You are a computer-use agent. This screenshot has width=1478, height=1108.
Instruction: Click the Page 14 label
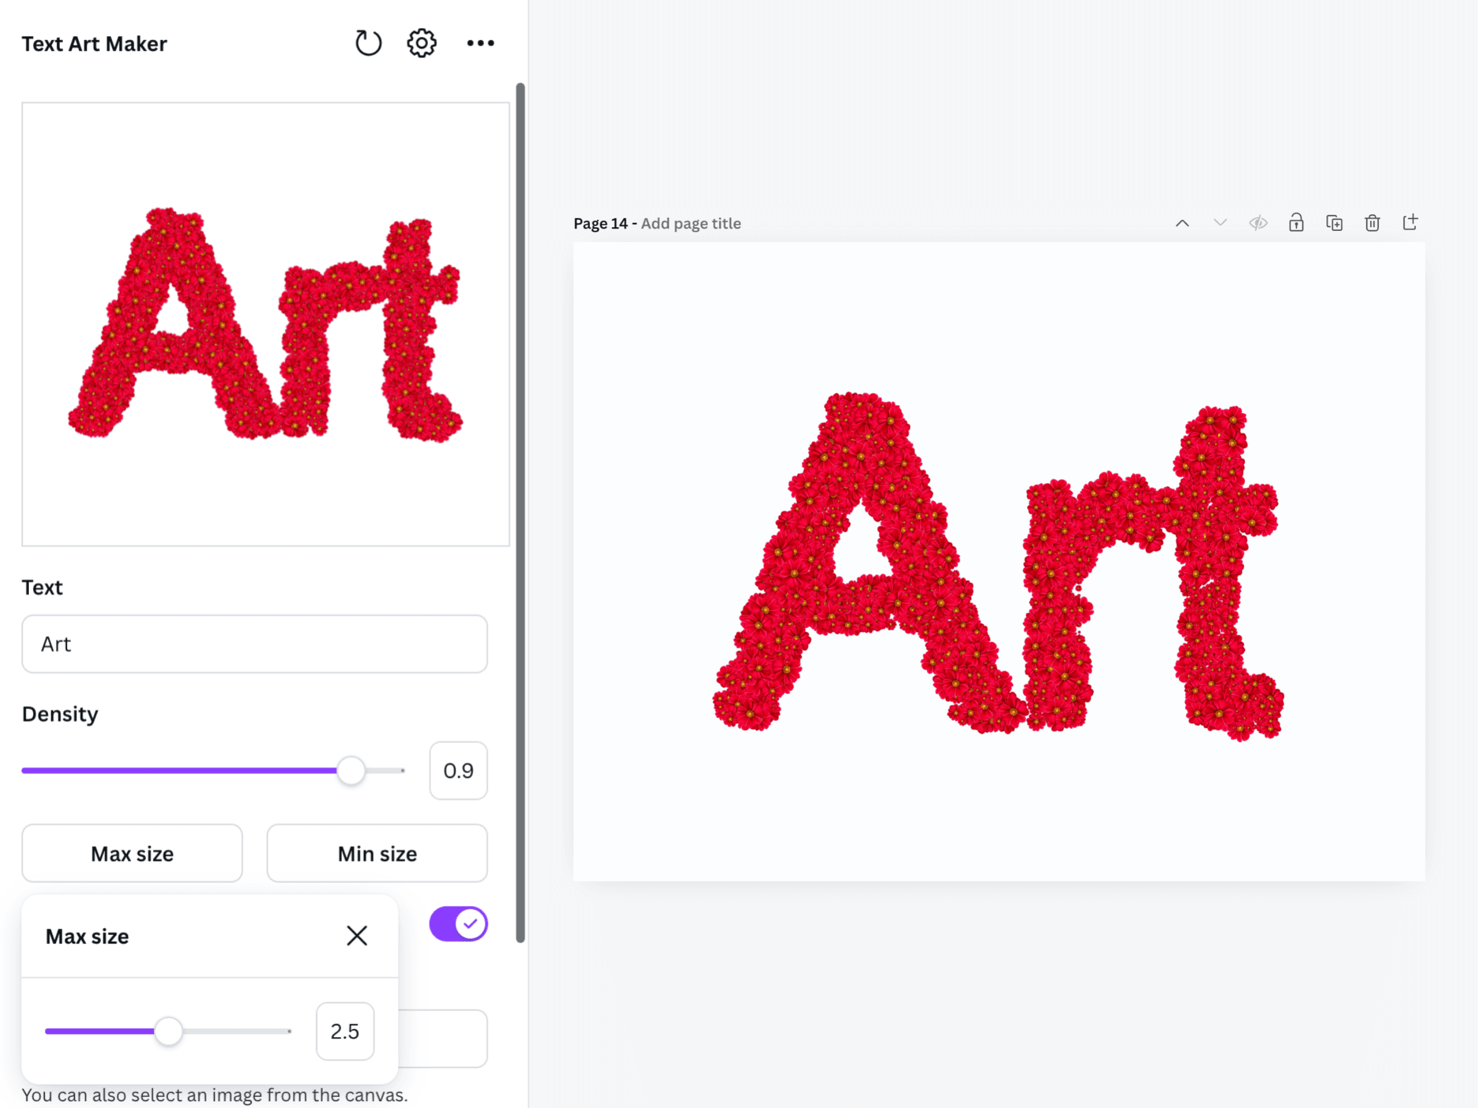tap(600, 223)
